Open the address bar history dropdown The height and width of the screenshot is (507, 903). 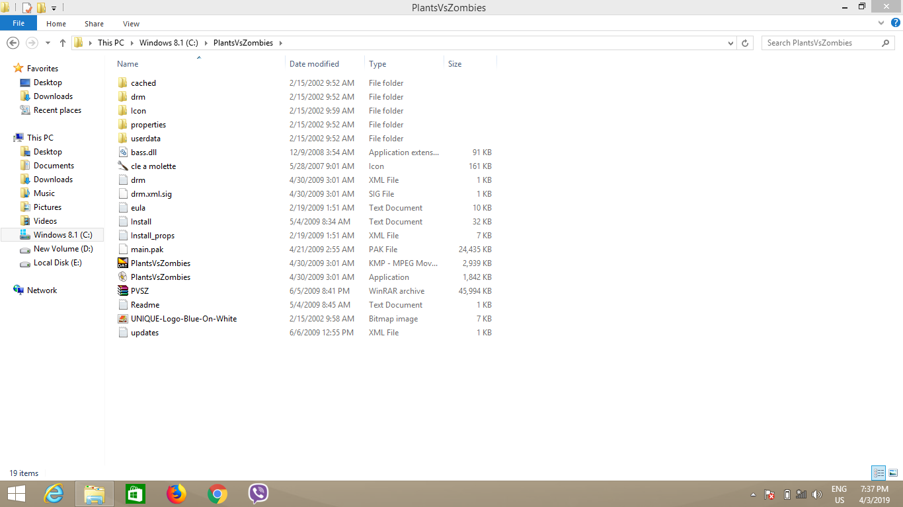pyautogui.click(x=730, y=43)
